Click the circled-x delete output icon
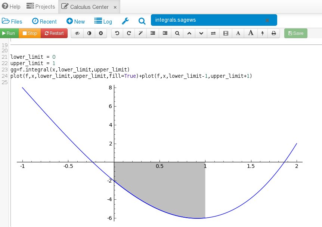Image resolution: width=322 pixels, height=227 pixels. [x=101, y=33]
